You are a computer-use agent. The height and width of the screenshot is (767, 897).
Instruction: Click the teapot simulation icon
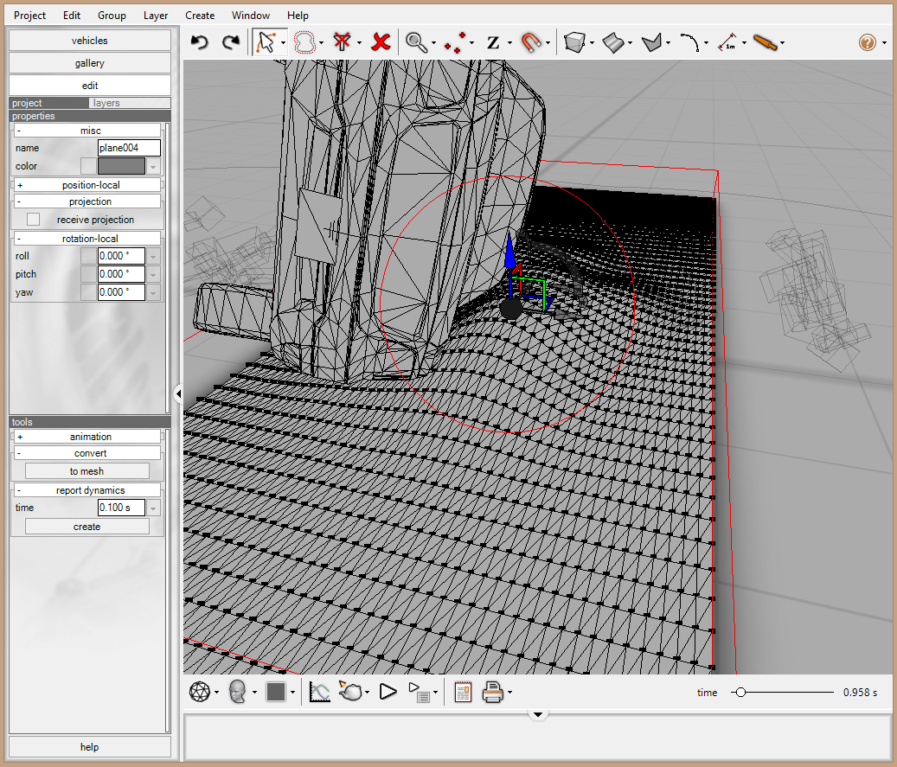350,692
